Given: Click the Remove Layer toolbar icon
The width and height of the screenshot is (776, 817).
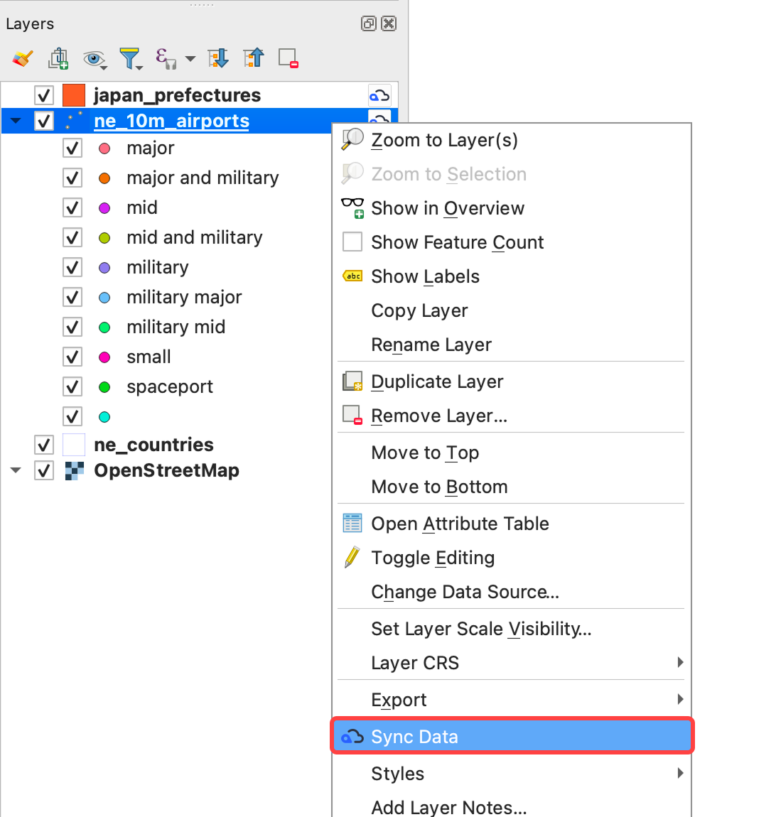Looking at the screenshot, I should coord(289,58).
